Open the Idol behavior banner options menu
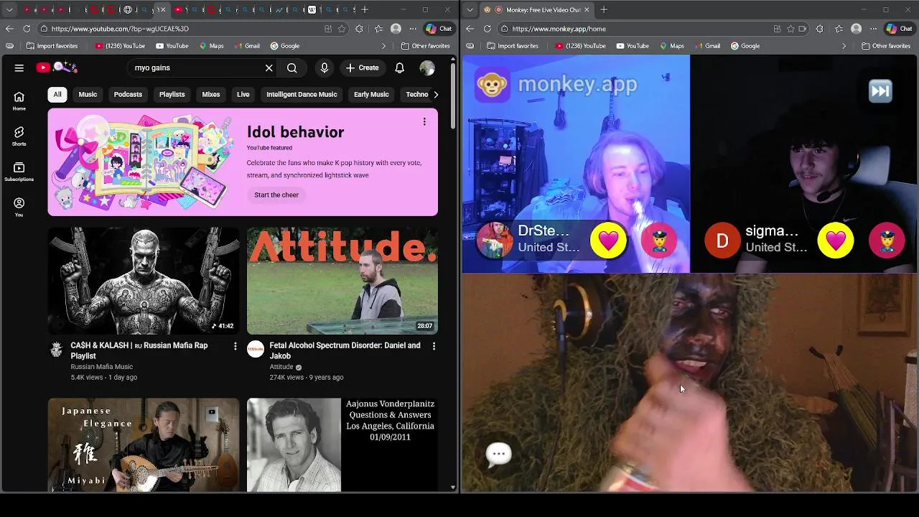This screenshot has height=517, width=919. pyautogui.click(x=424, y=121)
